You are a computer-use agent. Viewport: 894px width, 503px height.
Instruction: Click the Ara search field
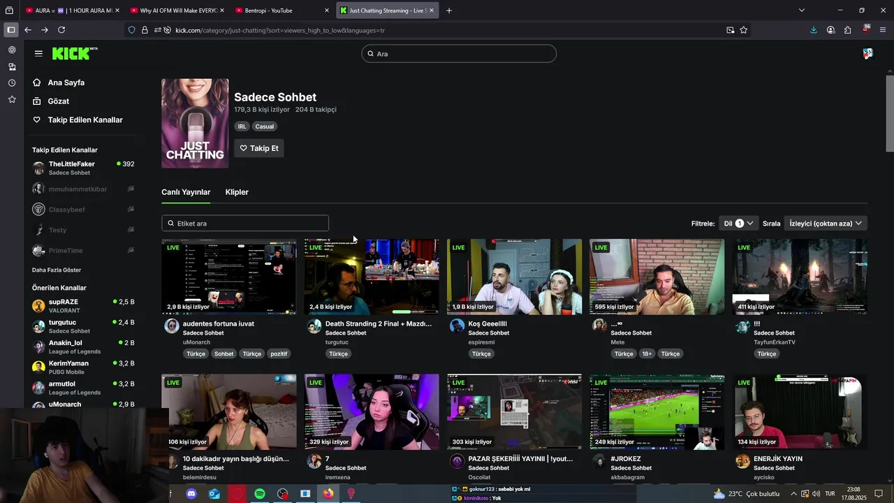coord(459,54)
